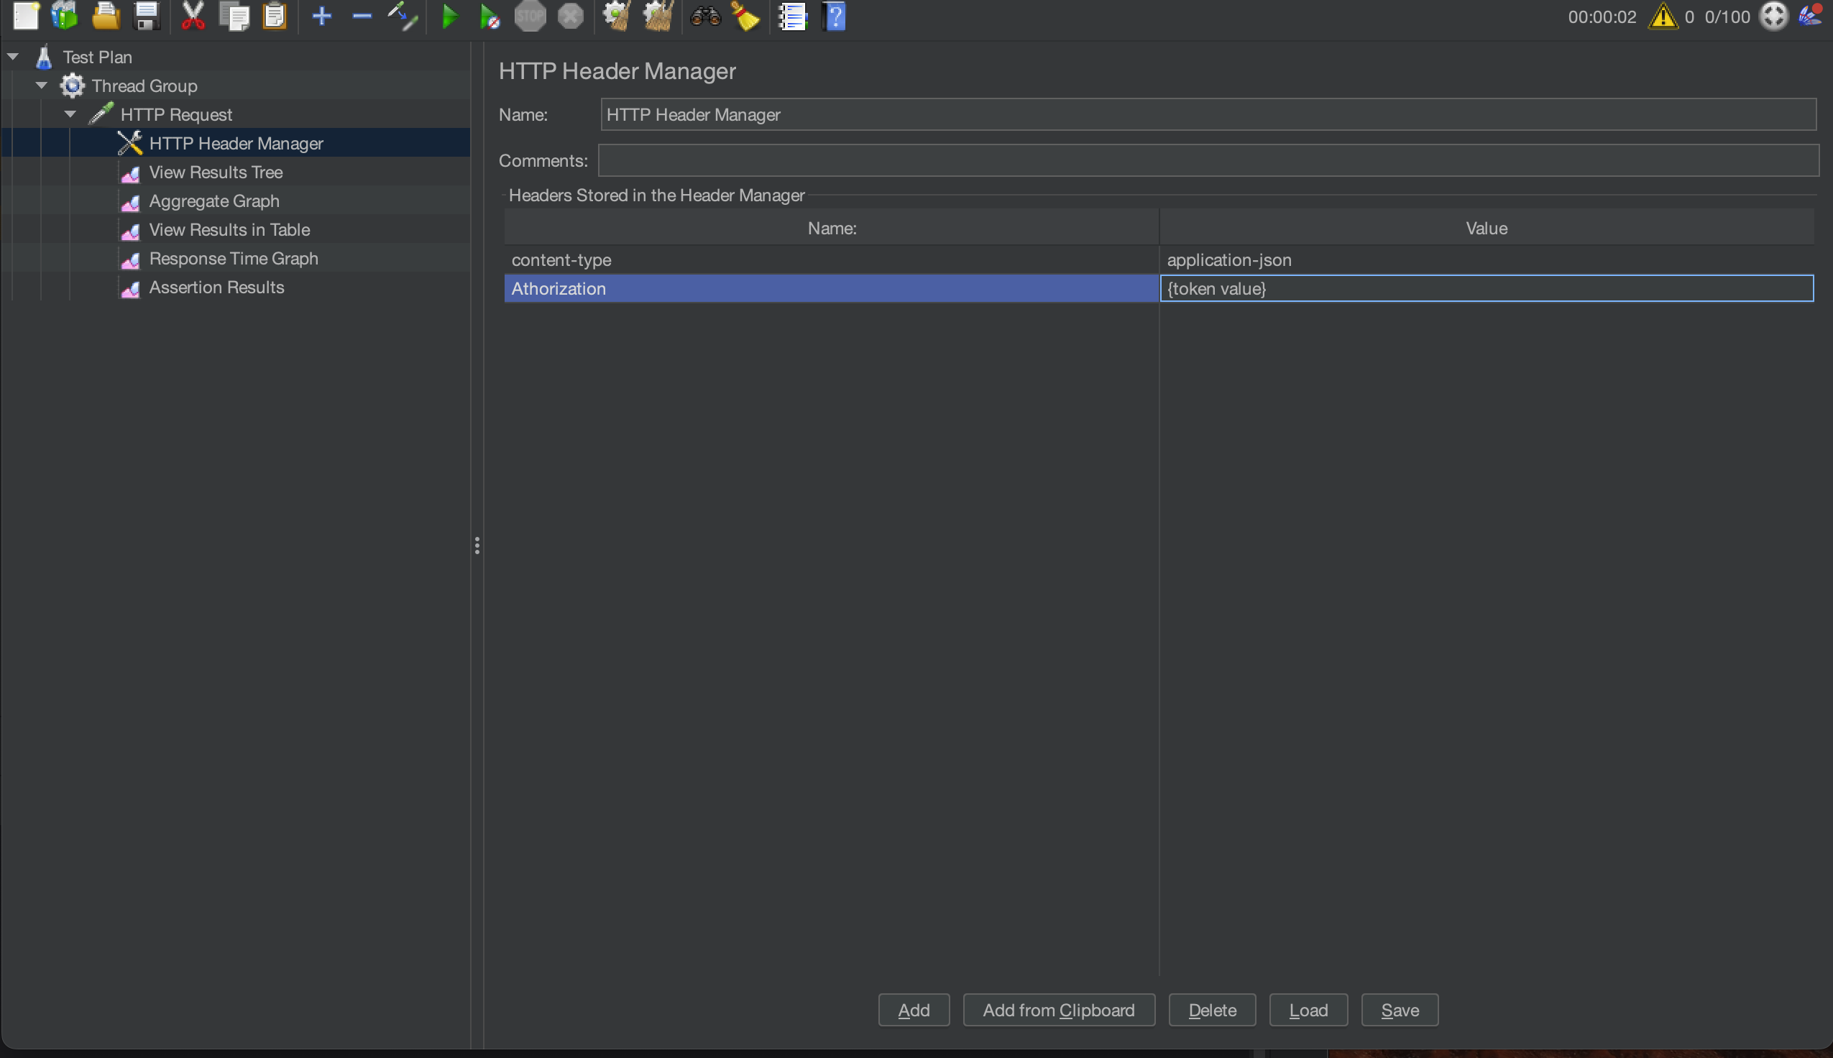Click the Cut scissors icon
The image size is (1833, 1058).
coord(193,16)
